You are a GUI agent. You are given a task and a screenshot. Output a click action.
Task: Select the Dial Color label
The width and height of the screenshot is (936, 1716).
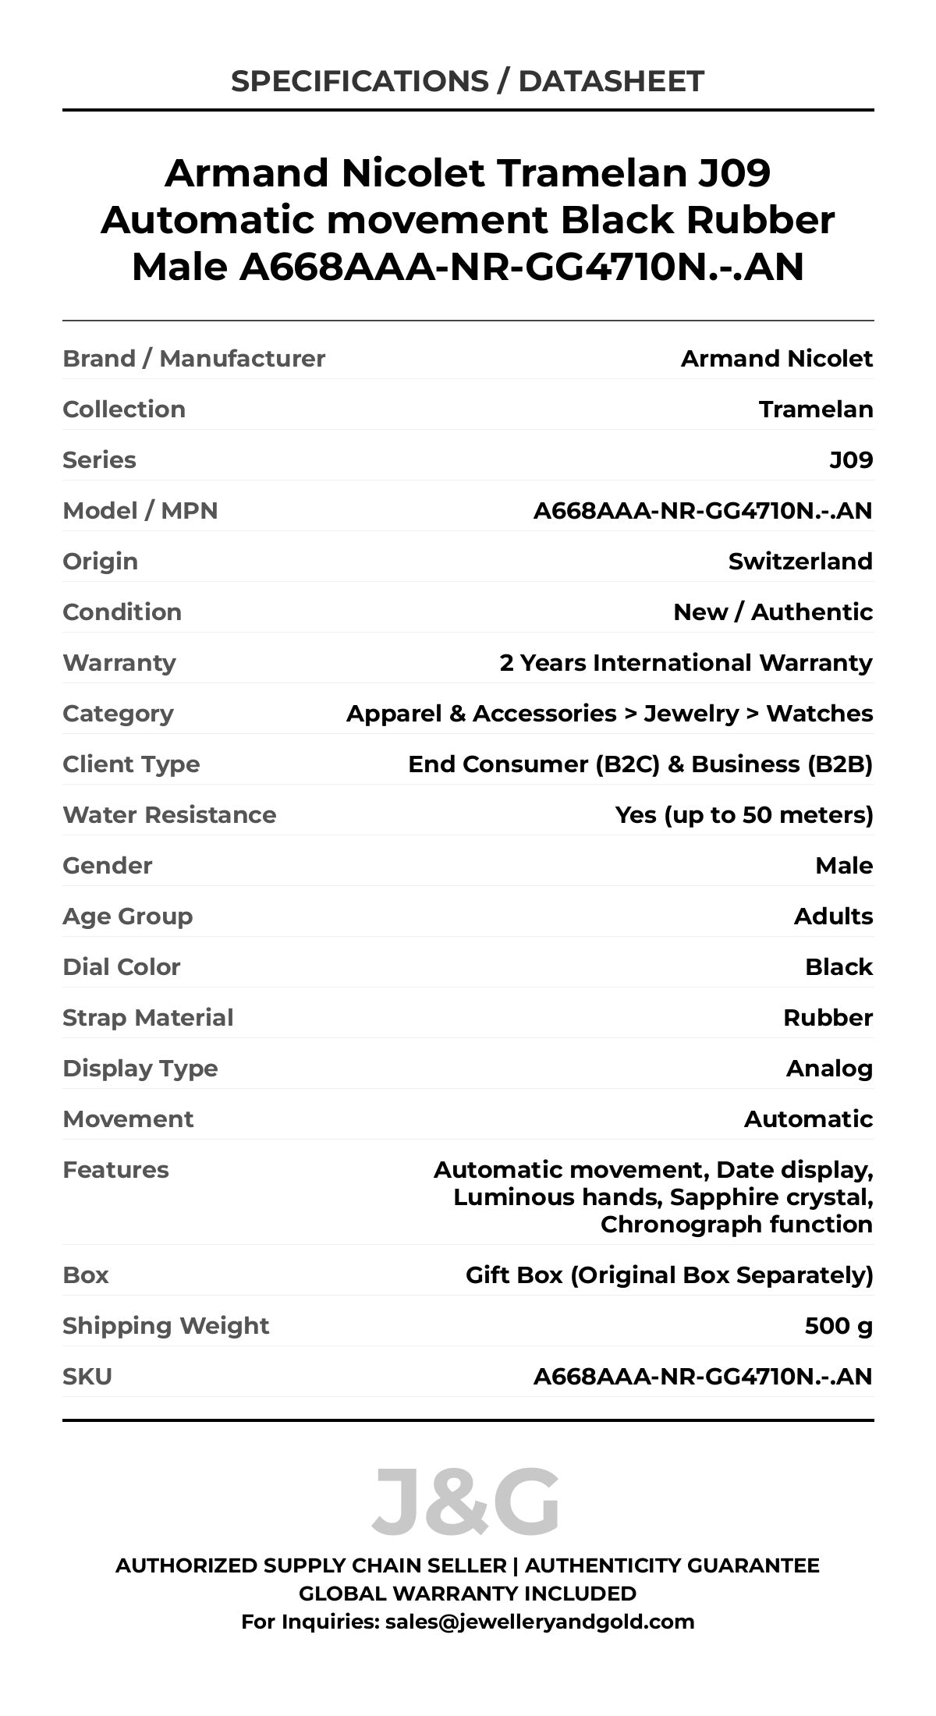pos(121,967)
